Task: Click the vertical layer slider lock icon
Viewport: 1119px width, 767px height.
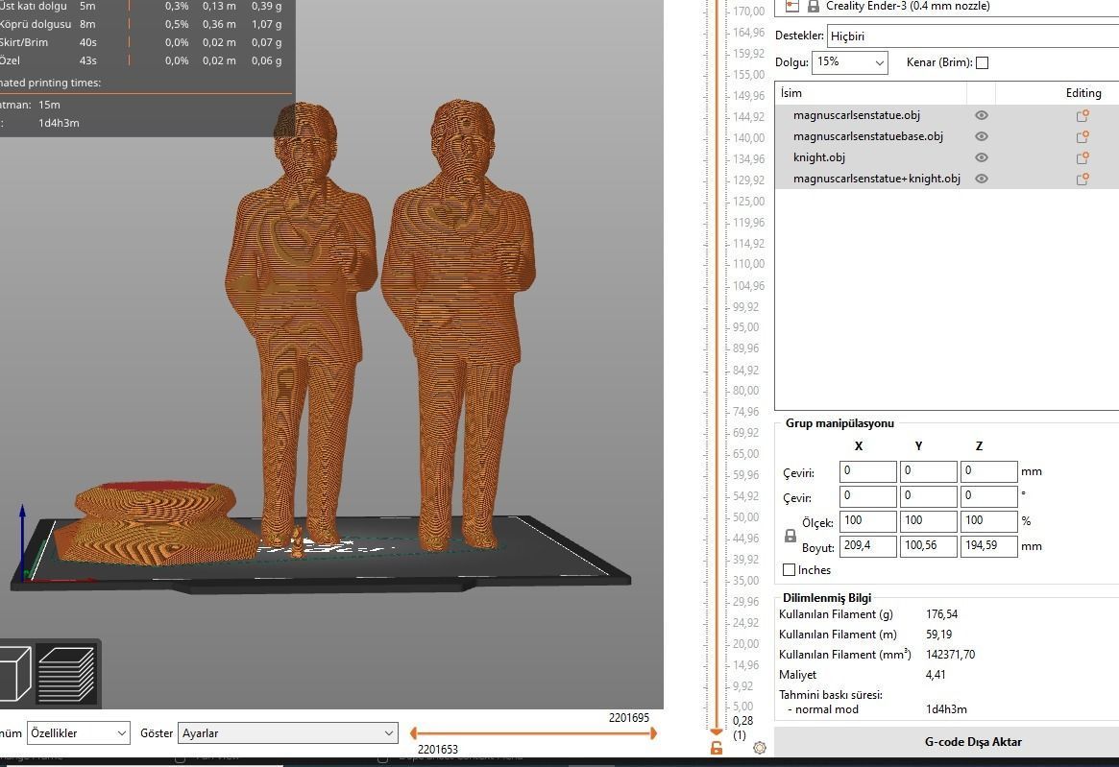Action: [x=717, y=748]
